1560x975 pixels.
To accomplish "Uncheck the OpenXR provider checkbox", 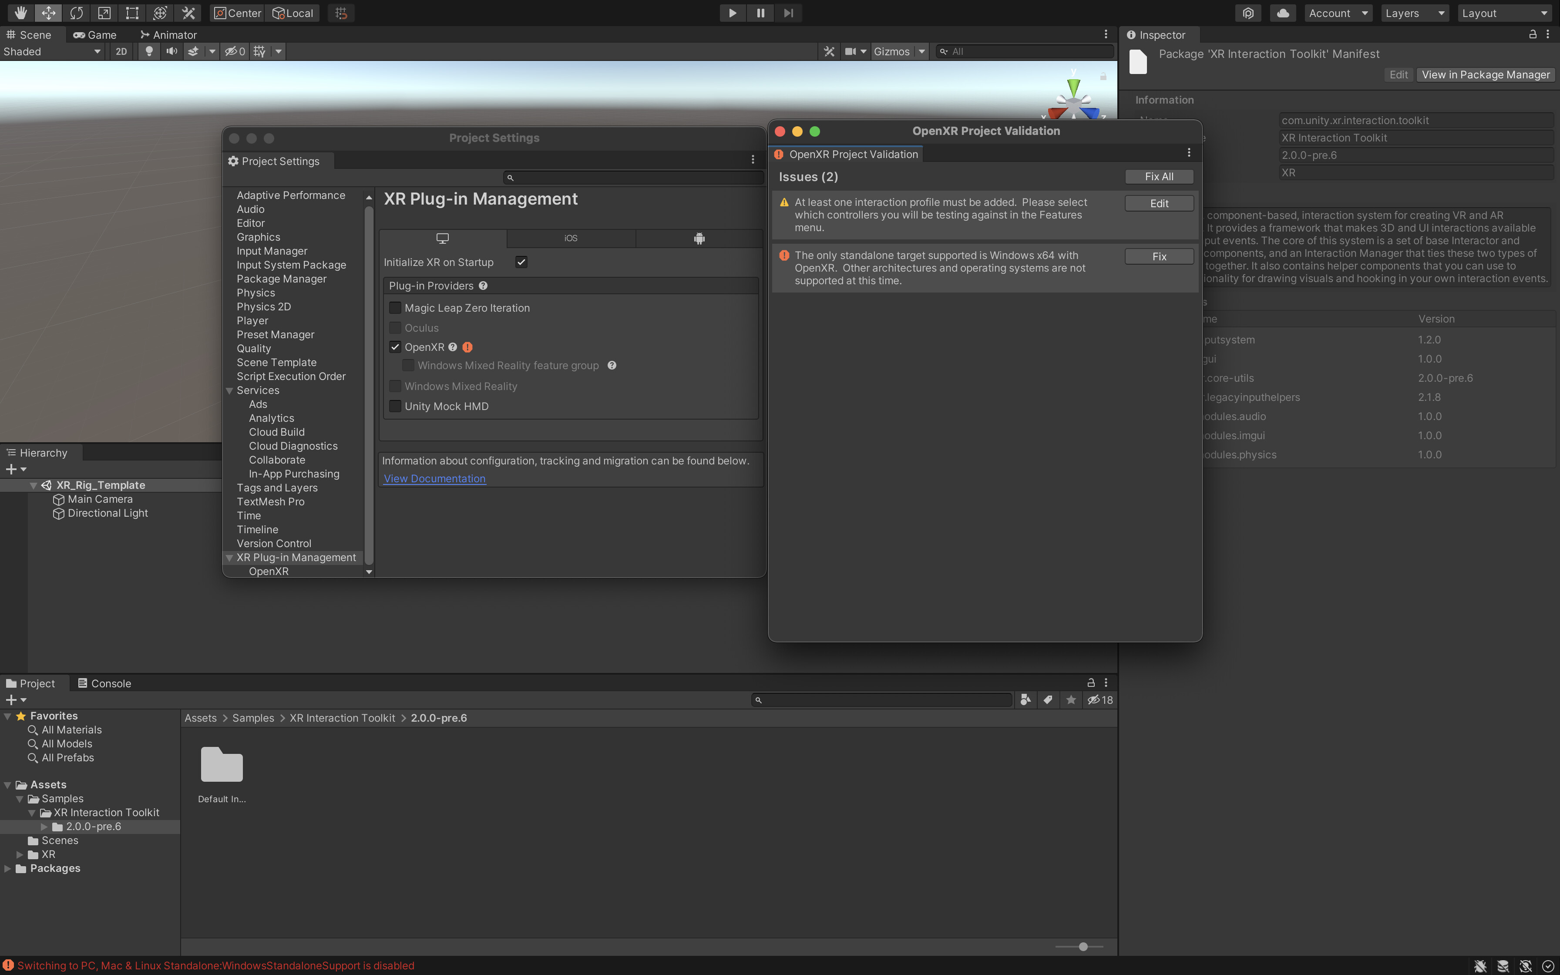I will [x=395, y=347].
